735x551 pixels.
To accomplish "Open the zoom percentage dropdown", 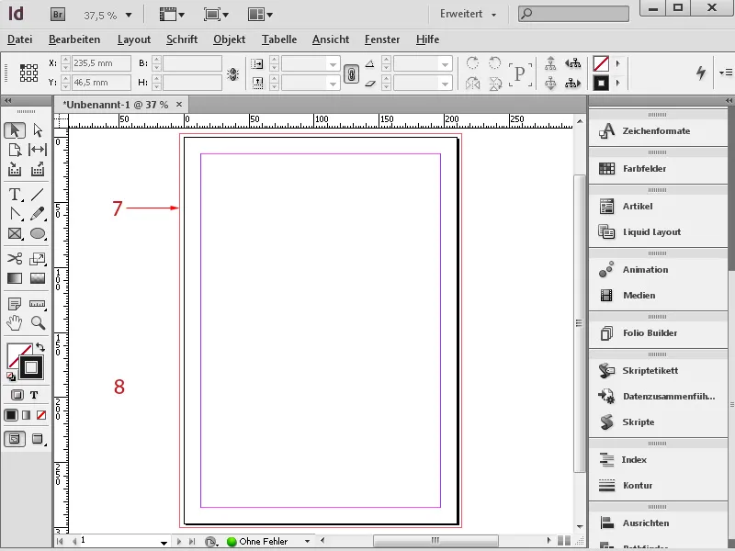I will click(110, 15).
